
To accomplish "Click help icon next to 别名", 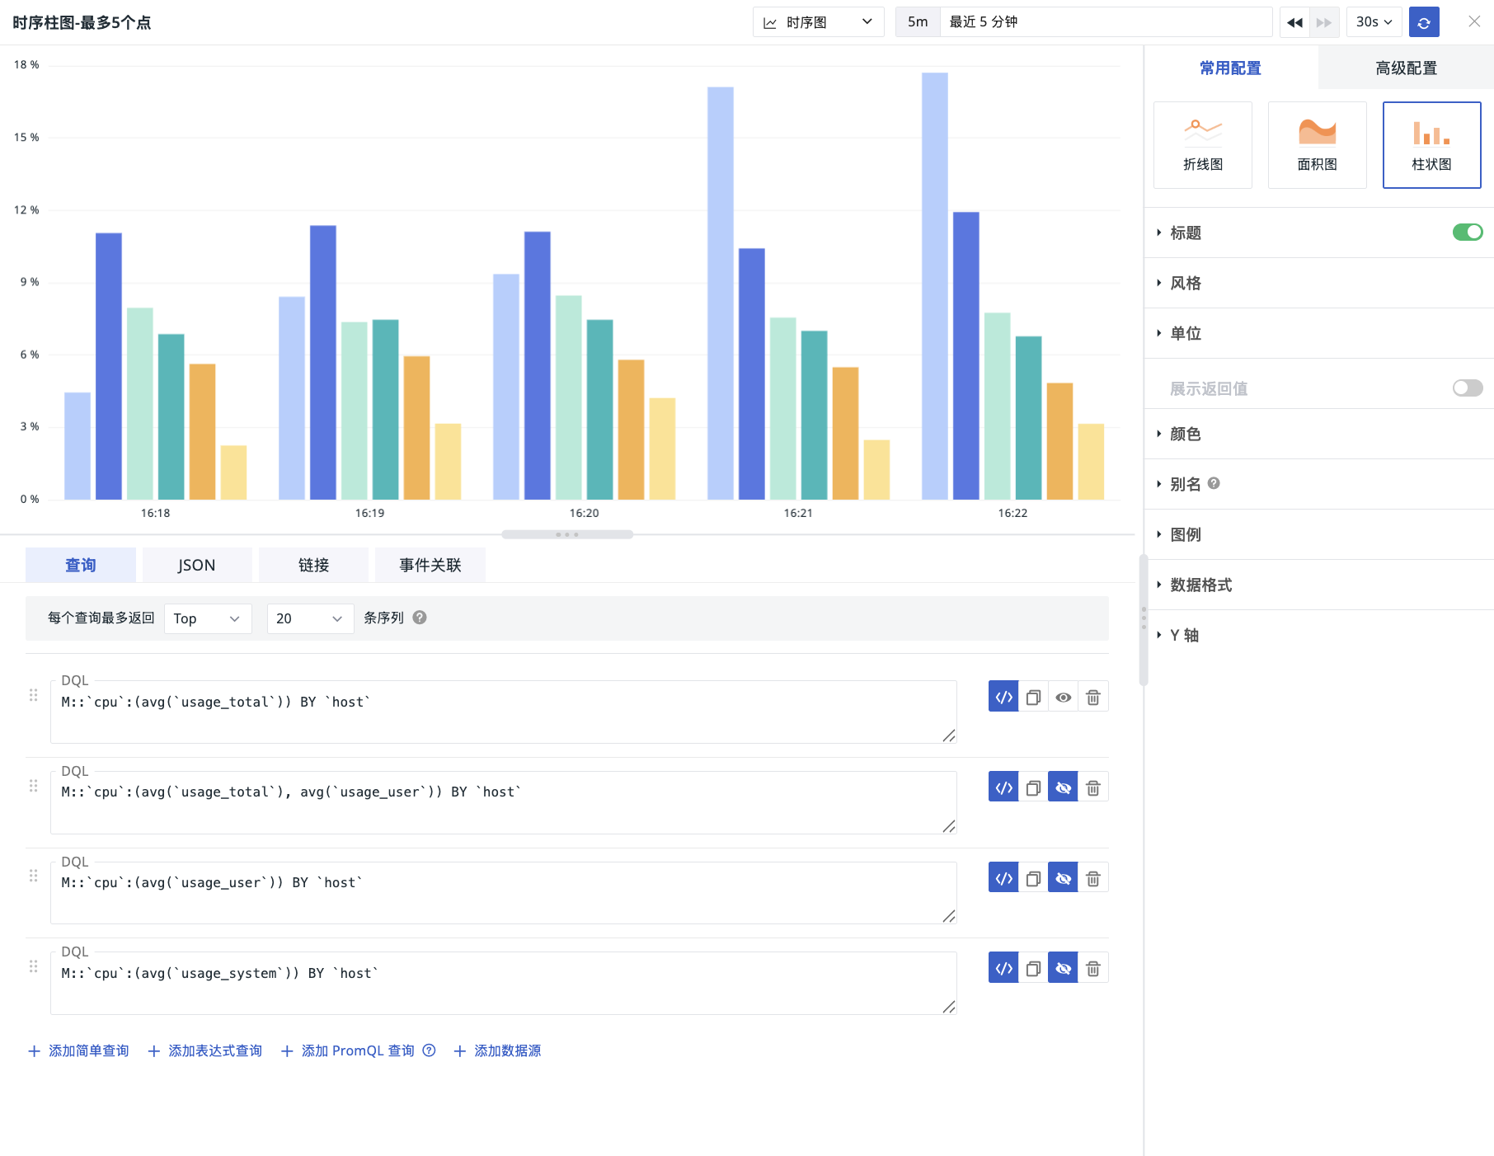I will click(x=1214, y=483).
